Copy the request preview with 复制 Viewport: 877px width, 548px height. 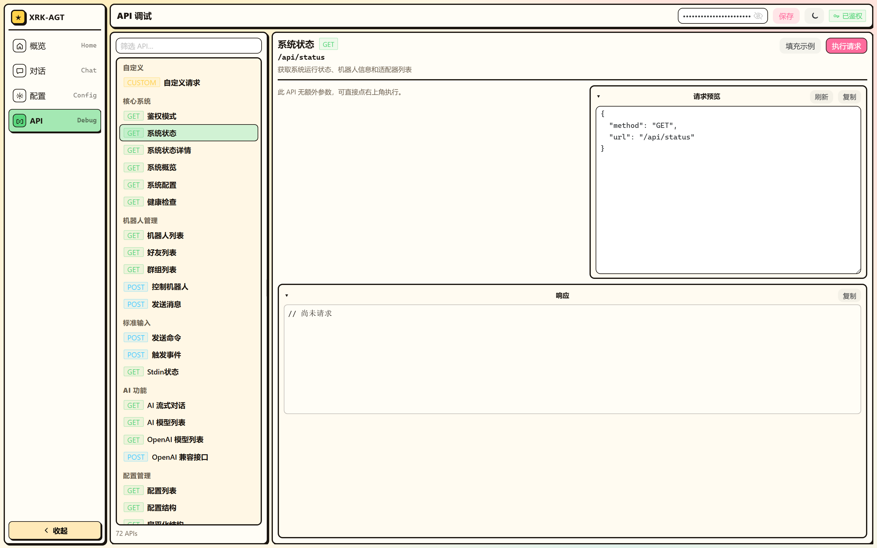[849, 97]
